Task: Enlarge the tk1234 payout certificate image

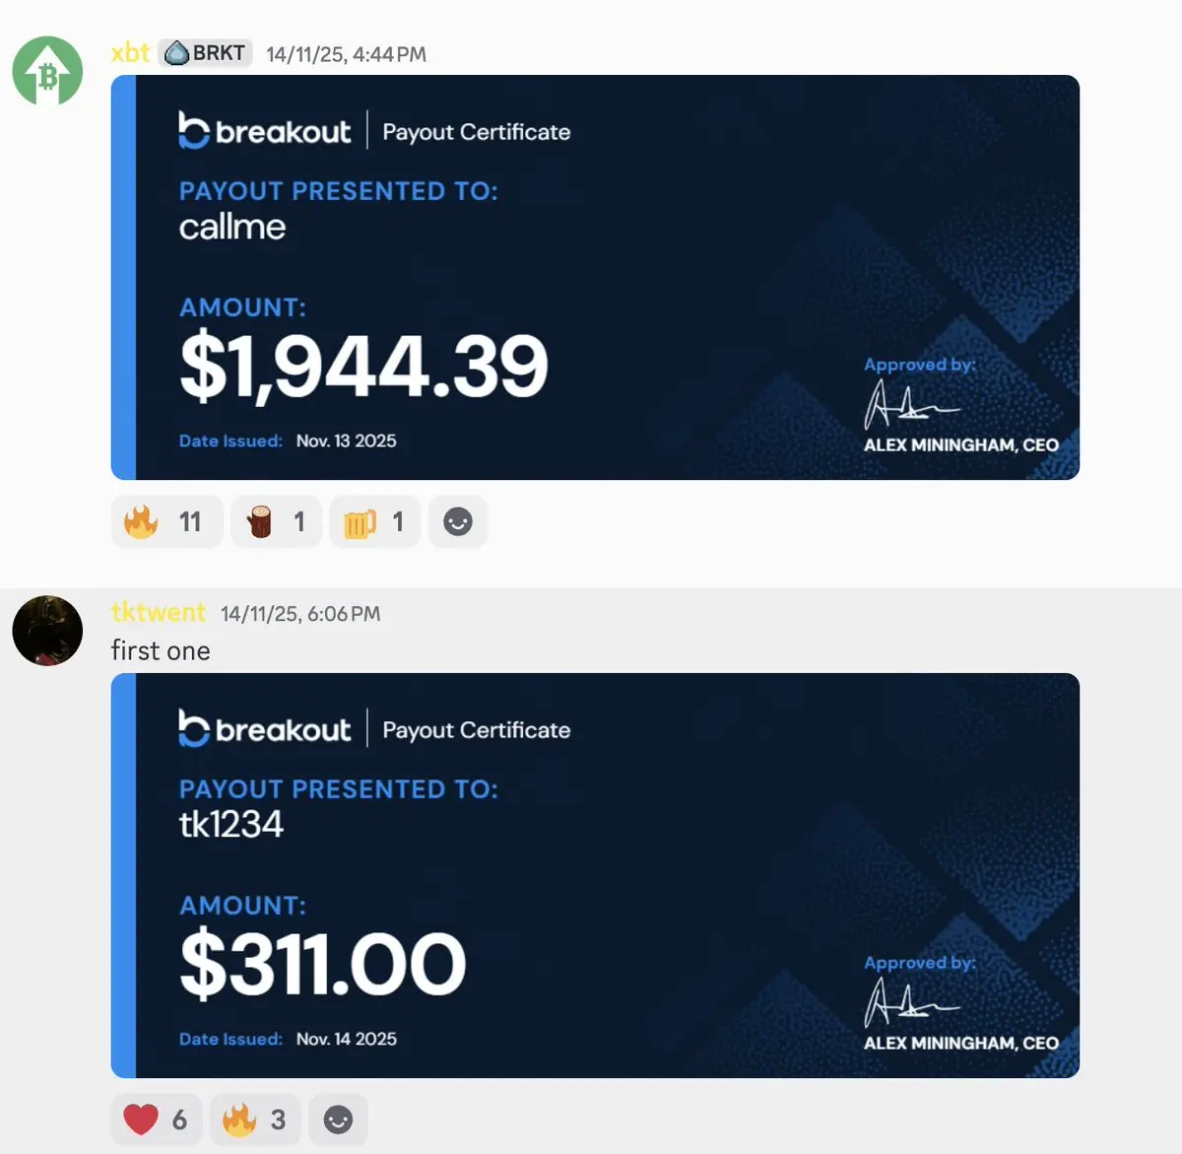Action: click(595, 875)
